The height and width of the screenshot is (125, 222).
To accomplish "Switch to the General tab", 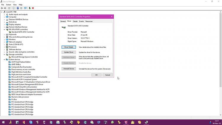I will pos(63,21).
